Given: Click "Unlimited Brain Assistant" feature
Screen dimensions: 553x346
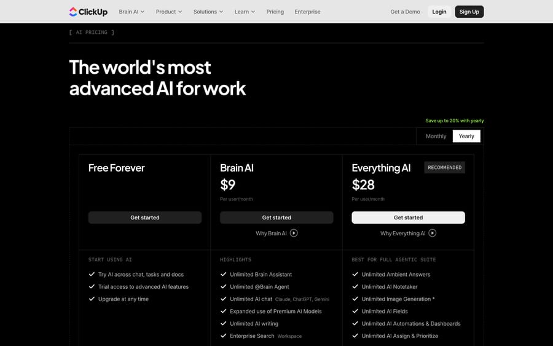Looking at the screenshot, I should pyautogui.click(x=261, y=274).
